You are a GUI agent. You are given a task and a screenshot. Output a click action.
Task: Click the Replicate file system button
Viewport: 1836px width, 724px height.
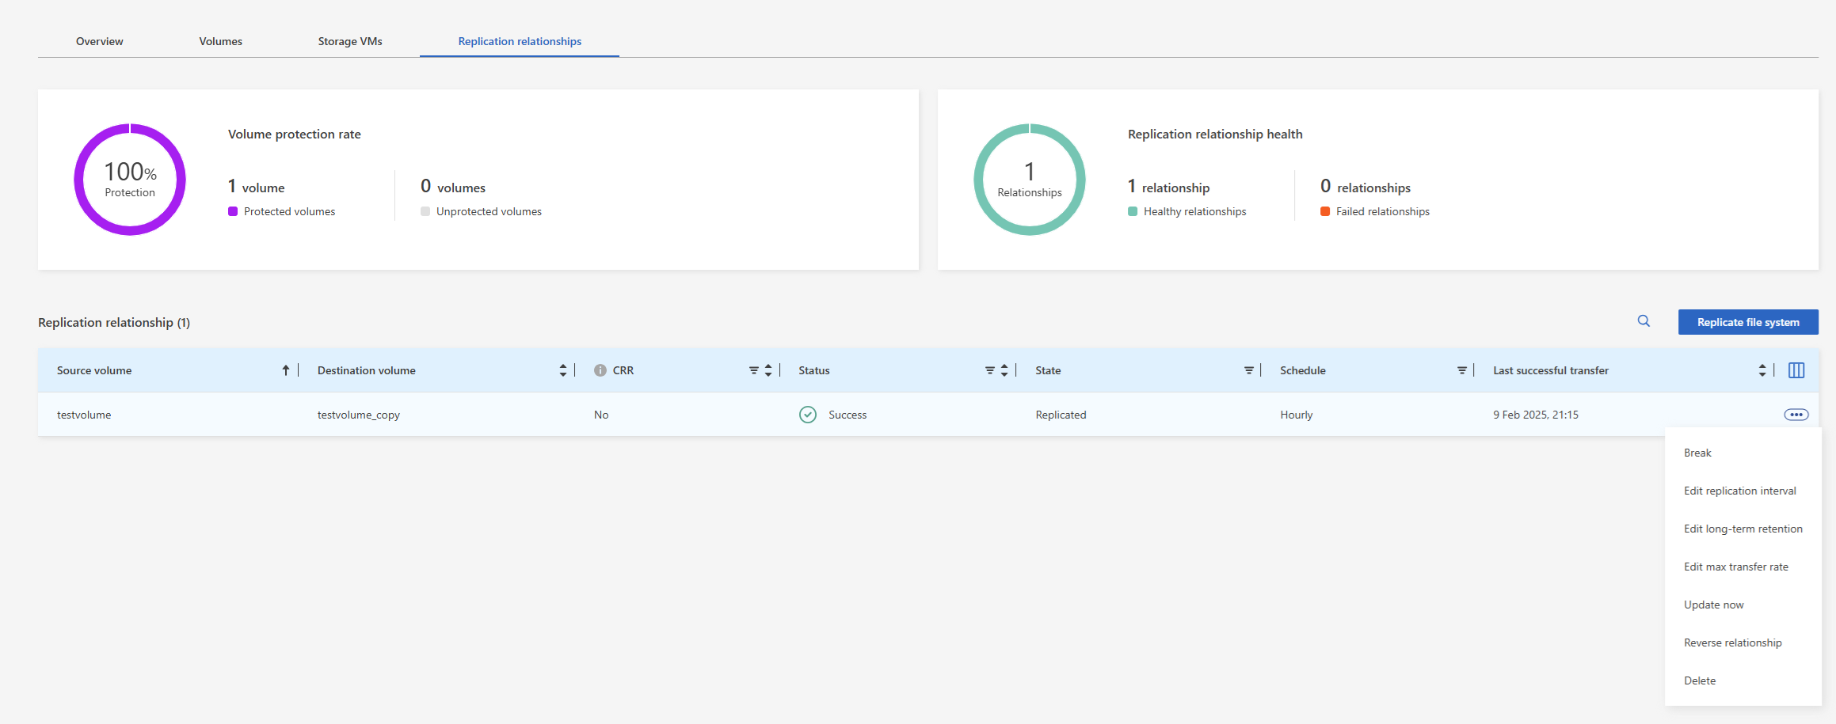[1747, 322]
